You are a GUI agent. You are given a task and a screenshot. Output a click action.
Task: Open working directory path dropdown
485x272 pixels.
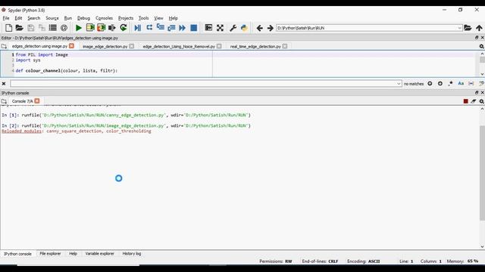(x=459, y=28)
